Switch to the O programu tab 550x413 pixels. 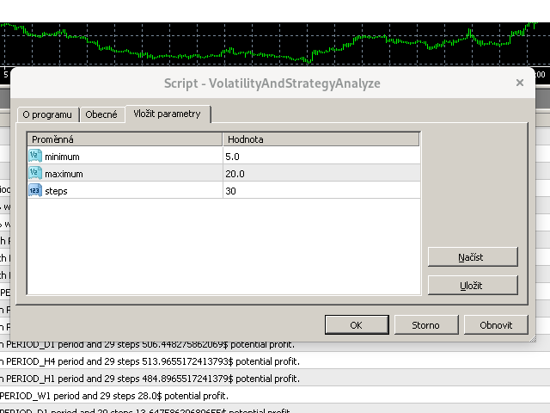coord(48,114)
